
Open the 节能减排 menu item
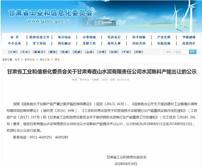189,37
